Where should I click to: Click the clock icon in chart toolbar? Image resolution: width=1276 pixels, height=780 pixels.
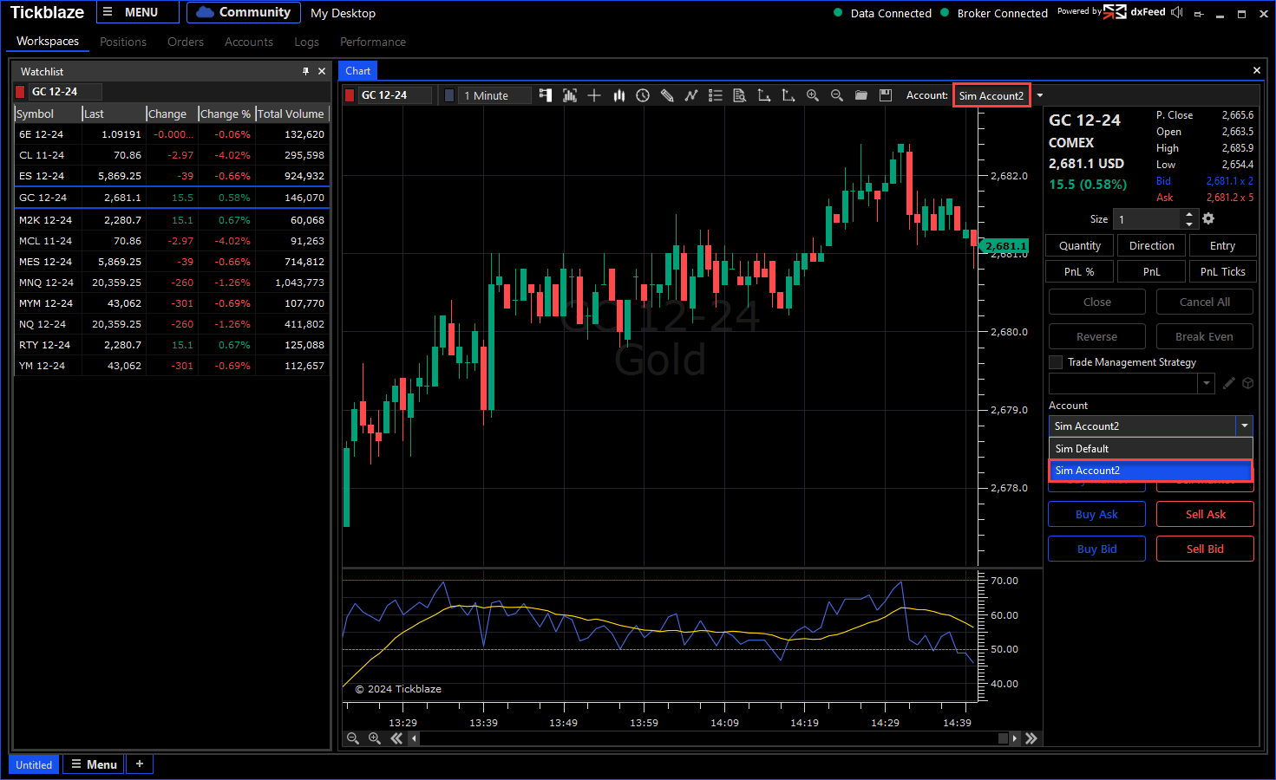[643, 95]
